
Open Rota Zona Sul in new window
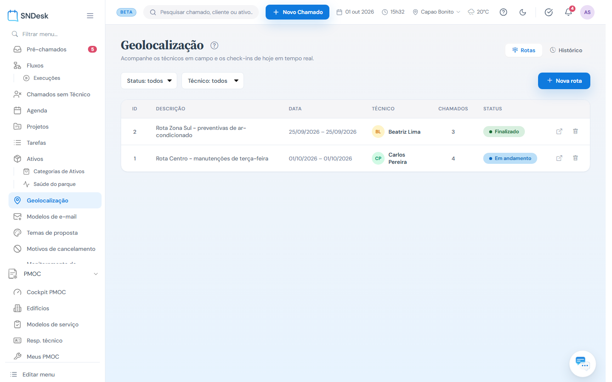click(x=559, y=132)
